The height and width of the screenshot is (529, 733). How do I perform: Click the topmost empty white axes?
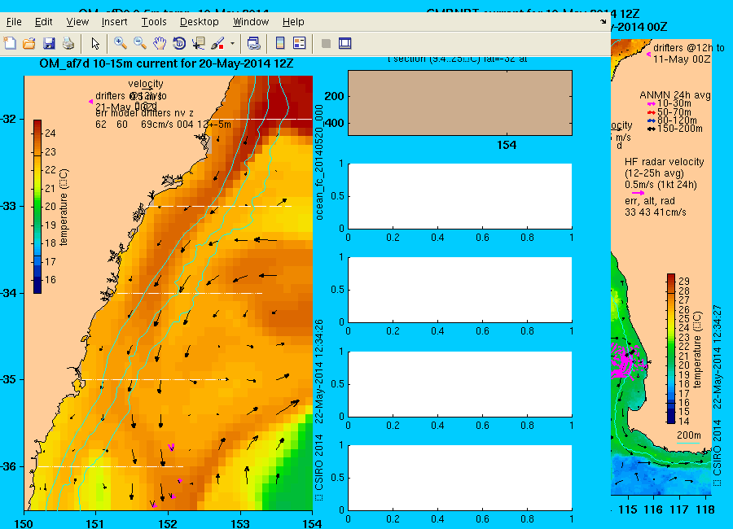tap(460, 196)
